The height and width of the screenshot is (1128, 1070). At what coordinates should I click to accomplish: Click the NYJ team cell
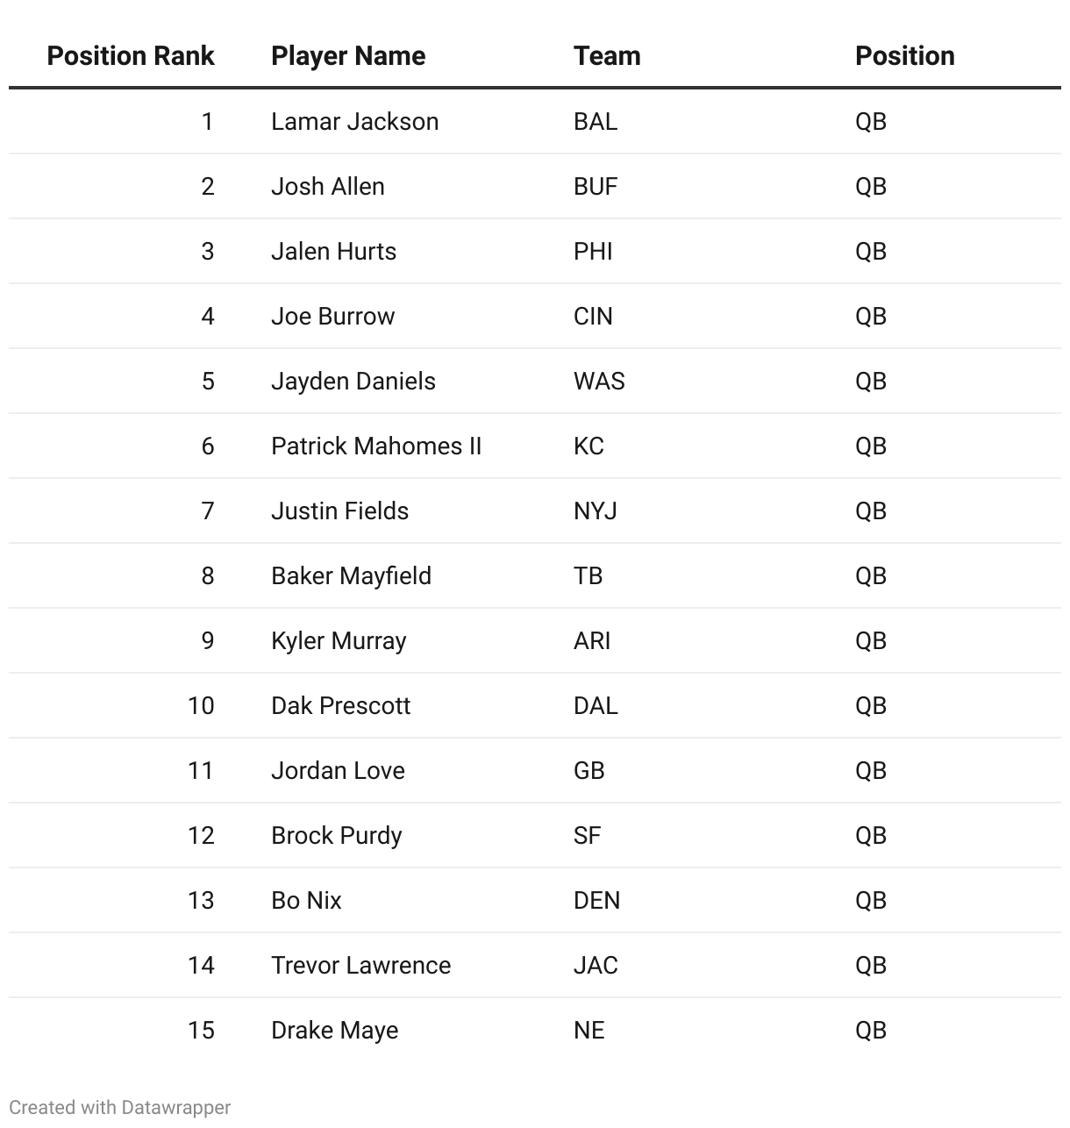click(595, 510)
